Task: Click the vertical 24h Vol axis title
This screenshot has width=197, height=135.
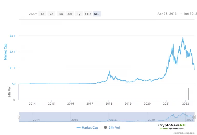Action: pos(9,92)
